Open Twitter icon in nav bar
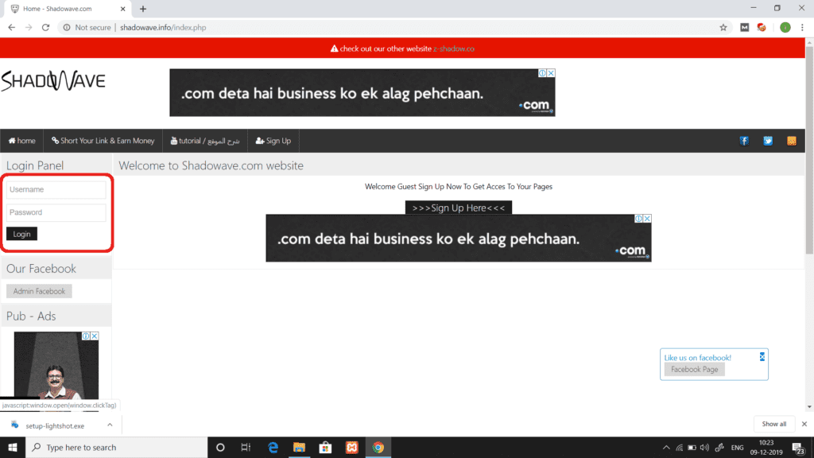Screen dimensions: 814x458 click(768, 141)
